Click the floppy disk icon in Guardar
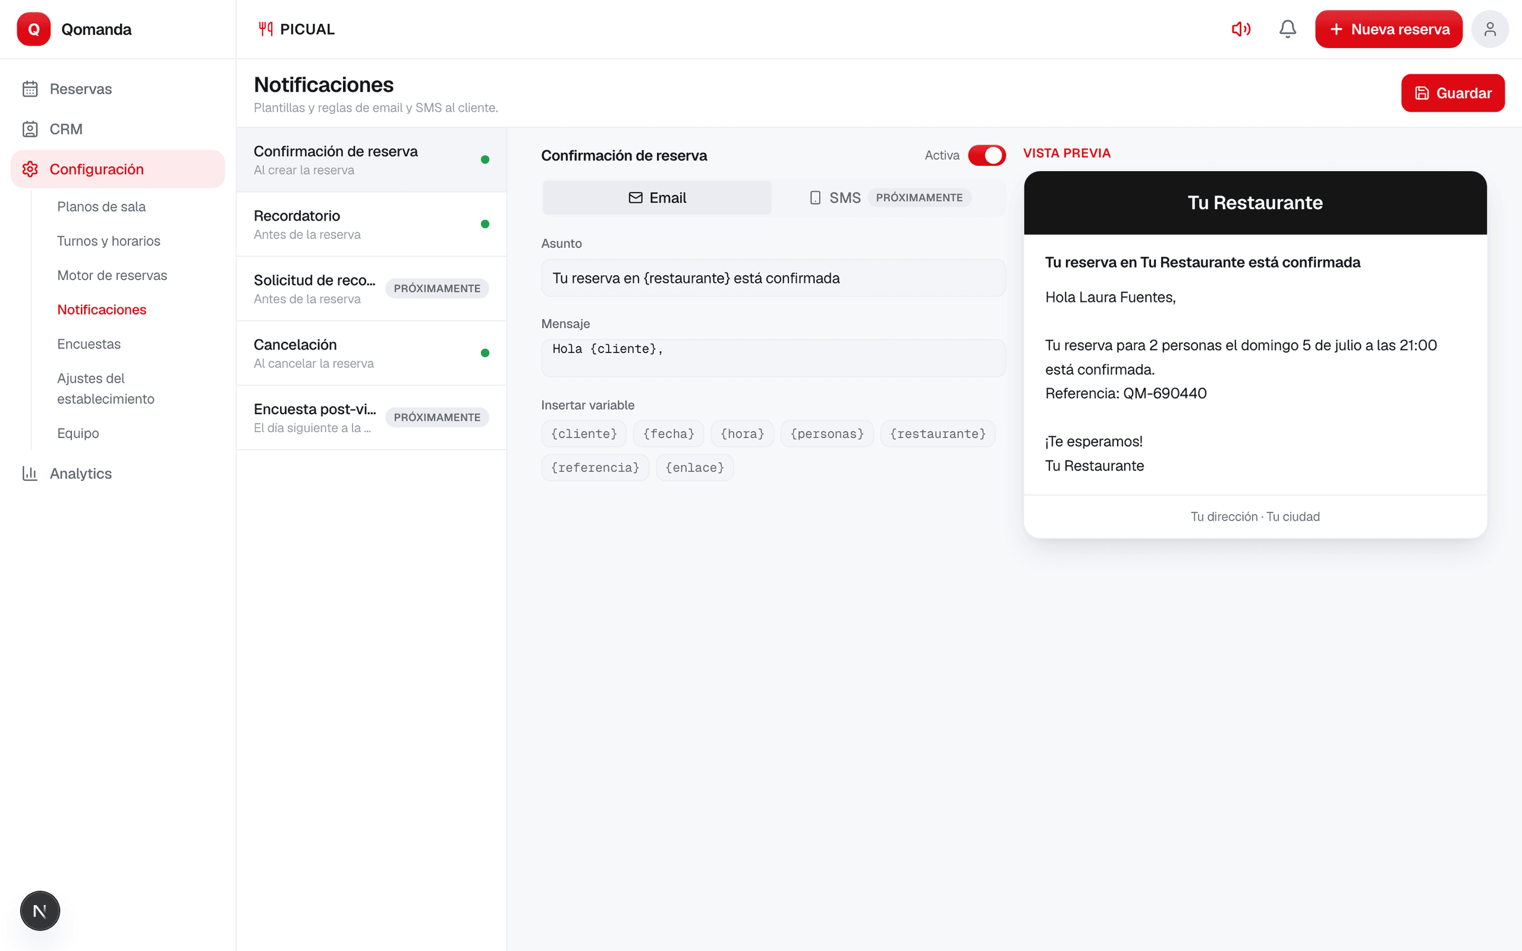 pyautogui.click(x=1422, y=93)
